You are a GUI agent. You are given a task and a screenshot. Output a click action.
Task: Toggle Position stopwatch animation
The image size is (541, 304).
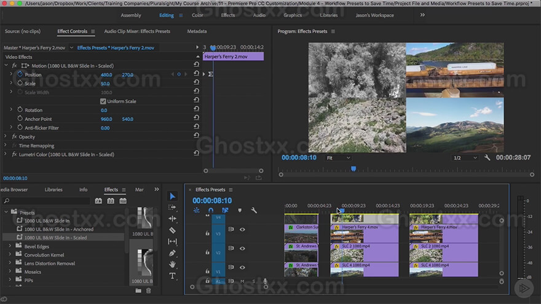point(20,74)
